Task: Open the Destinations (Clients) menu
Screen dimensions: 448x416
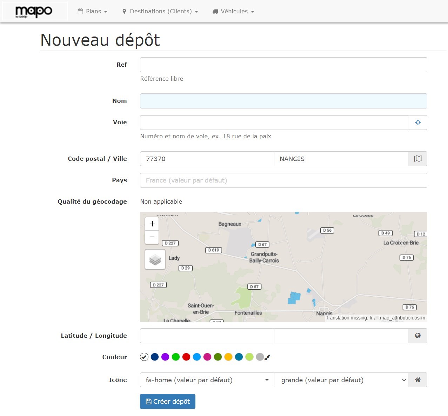Action: 160,11
